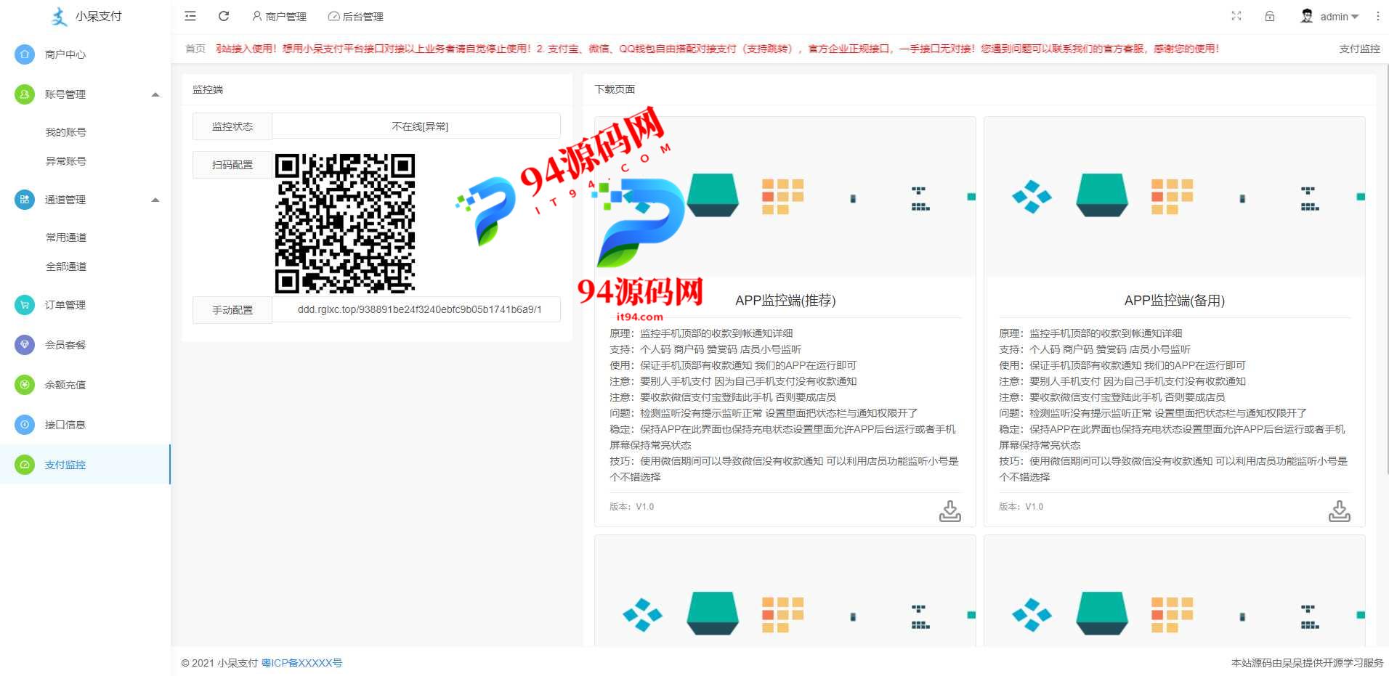Click the scan configuration QR code
The width and height of the screenshot is (1389, 676).
[345, 224]
